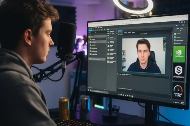The height and width of the screenshot is (126, 190).
Task: Open the green nvidicat tile
Action: pyautogui.click(x=179, y=54)
